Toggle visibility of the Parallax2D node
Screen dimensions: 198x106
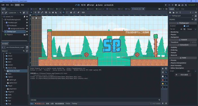coord(27,26)
